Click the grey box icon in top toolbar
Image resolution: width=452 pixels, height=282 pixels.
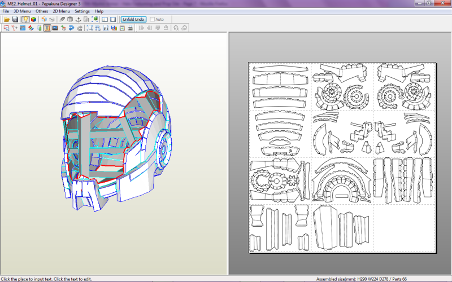click(x=52, y=19)
